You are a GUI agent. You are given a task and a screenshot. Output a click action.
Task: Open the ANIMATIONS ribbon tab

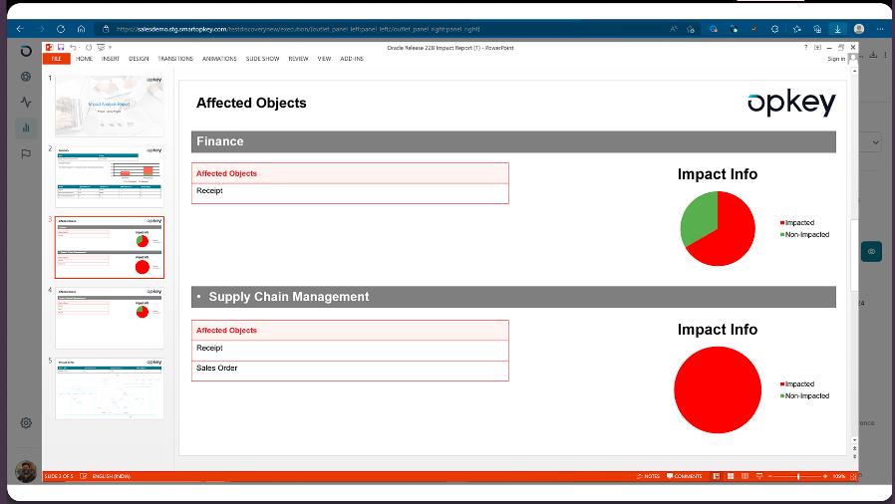[219, 58]
